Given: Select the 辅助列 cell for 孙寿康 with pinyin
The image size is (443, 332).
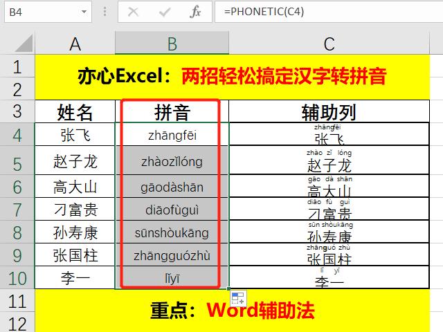Looking at the screenshot, I should (329, 232).
